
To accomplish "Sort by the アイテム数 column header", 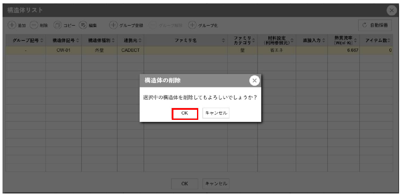I will [376, 40].
